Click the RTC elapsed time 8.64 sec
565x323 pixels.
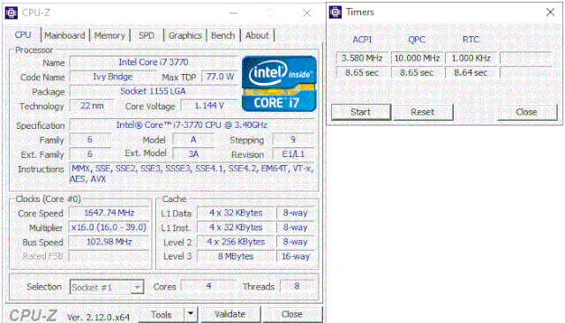(471, 72)
